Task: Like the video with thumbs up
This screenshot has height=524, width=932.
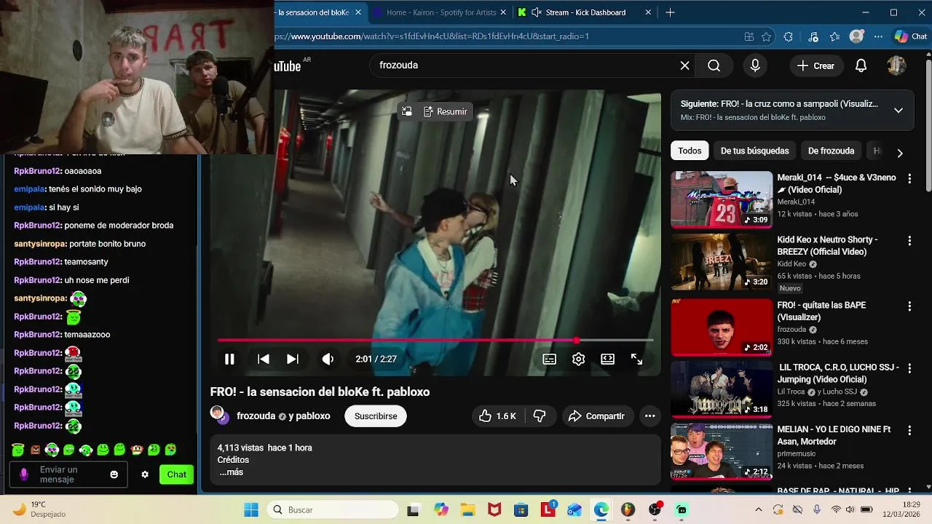Action: click(497, 416)
